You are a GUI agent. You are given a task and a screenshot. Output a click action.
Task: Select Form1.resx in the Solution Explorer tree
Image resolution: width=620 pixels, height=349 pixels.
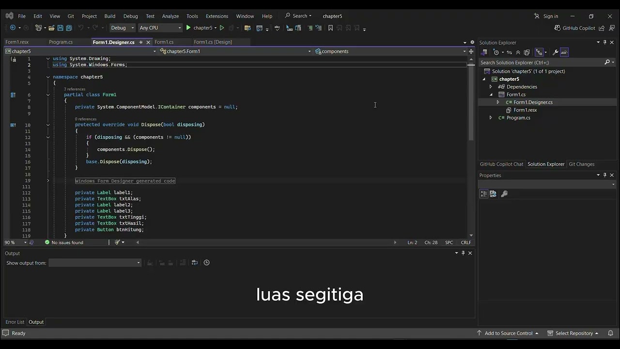[525, 110]
